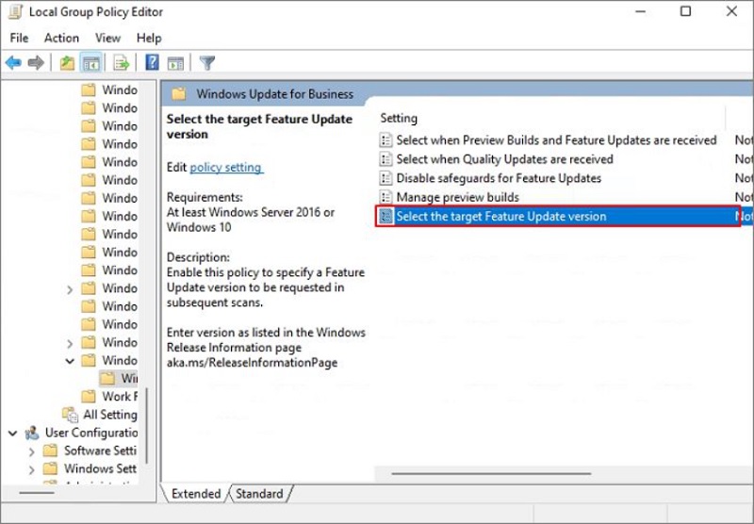Select the target Feature Update version policy
The width and height of the screenshot is (754, 524).
coord(500,216)
